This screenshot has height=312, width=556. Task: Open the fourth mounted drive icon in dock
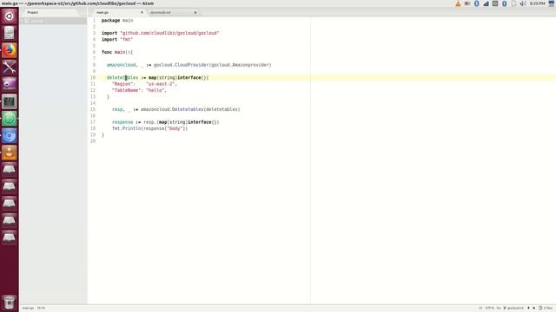coord(10,220)
